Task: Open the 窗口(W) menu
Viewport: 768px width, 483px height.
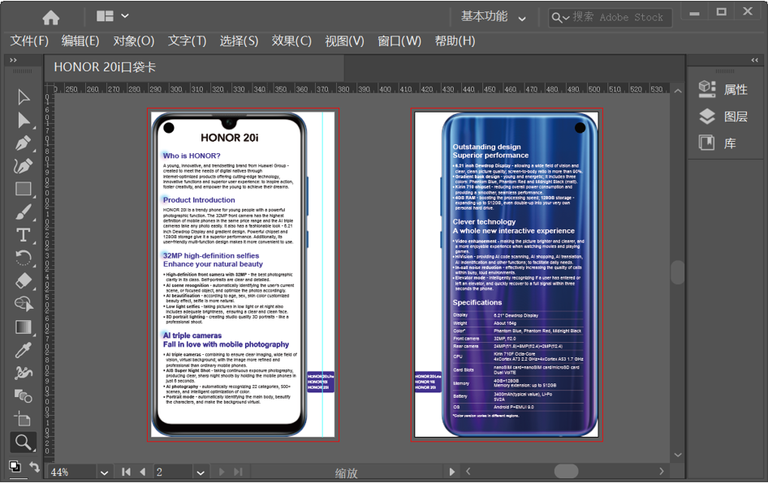Action: 399,41
